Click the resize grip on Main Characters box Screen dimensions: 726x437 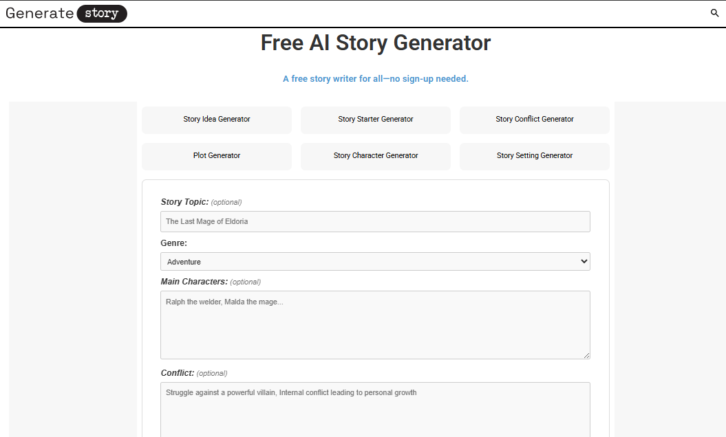[x=587, y=355]
